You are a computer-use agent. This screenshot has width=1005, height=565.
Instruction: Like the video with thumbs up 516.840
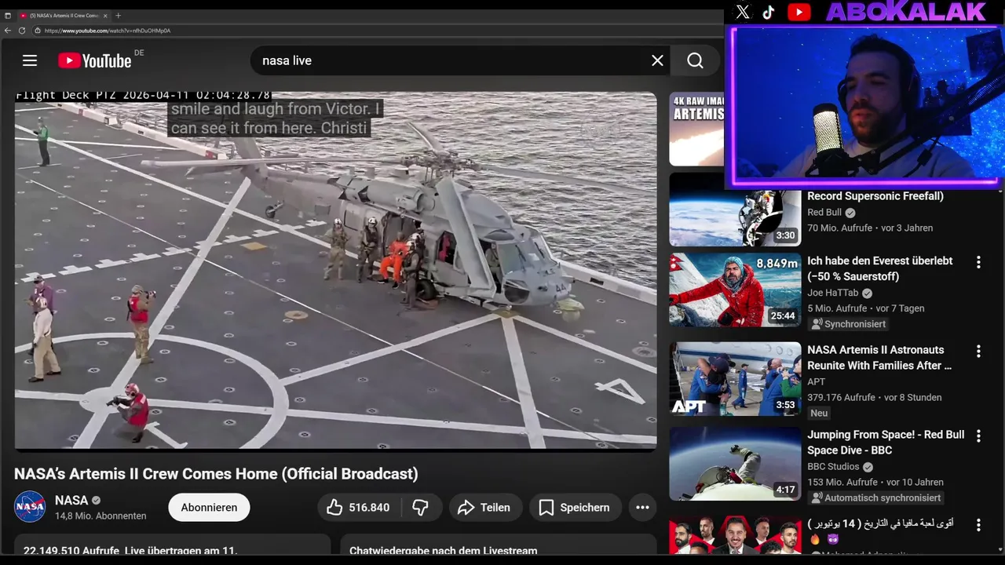point(359,508)
